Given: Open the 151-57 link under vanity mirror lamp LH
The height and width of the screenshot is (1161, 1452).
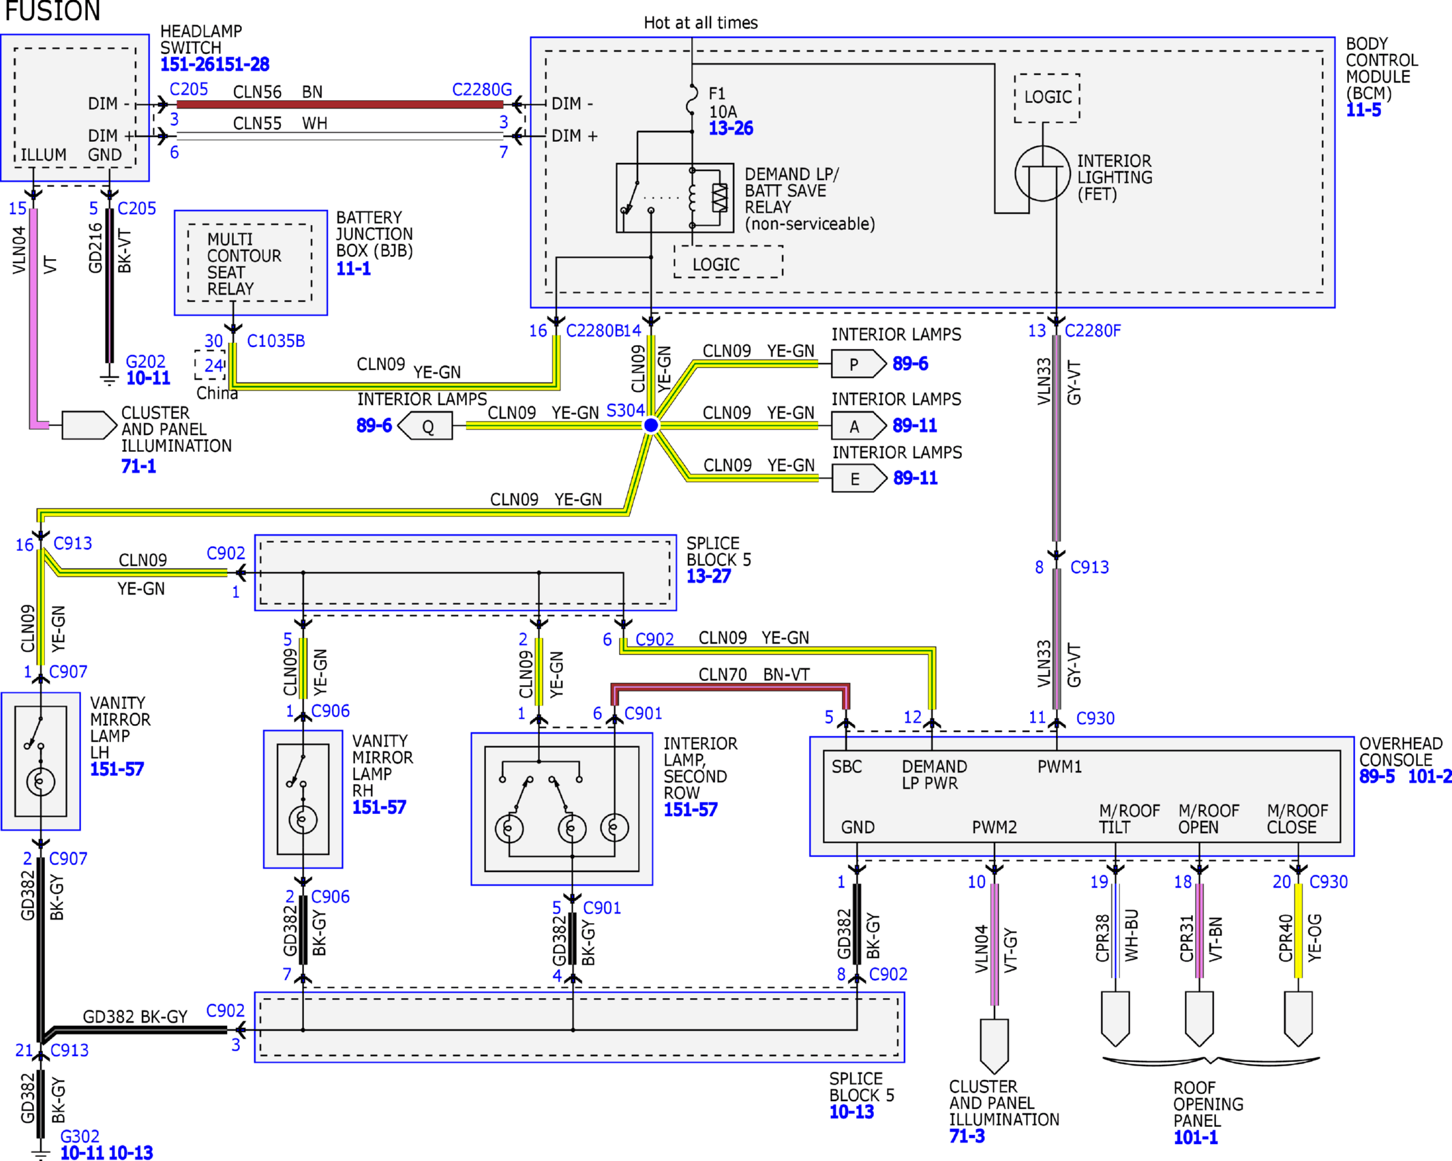Looking at the screenshot, I should click(x=117, y=770).
